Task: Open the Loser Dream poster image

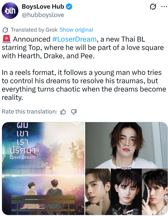Action: [x=43, y=168]
